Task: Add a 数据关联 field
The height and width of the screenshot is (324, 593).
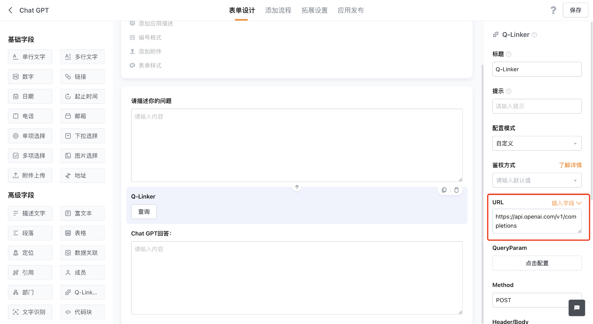Action: pos(82,252)
